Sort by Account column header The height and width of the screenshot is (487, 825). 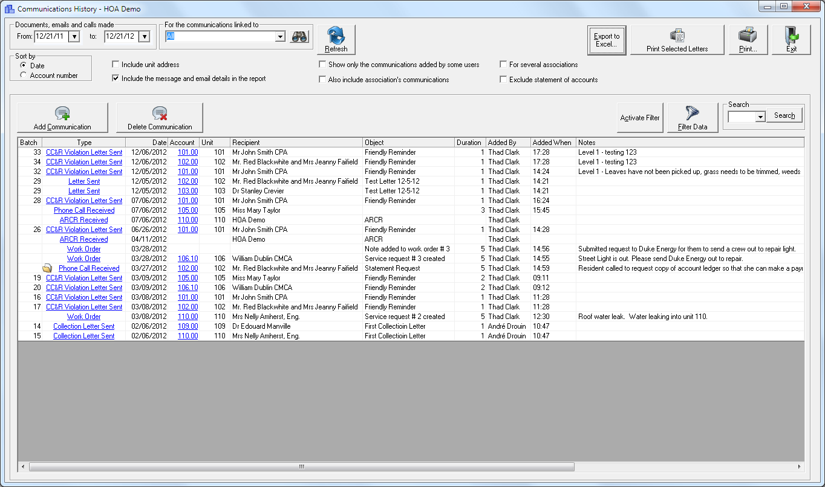(x=183, y=143)
